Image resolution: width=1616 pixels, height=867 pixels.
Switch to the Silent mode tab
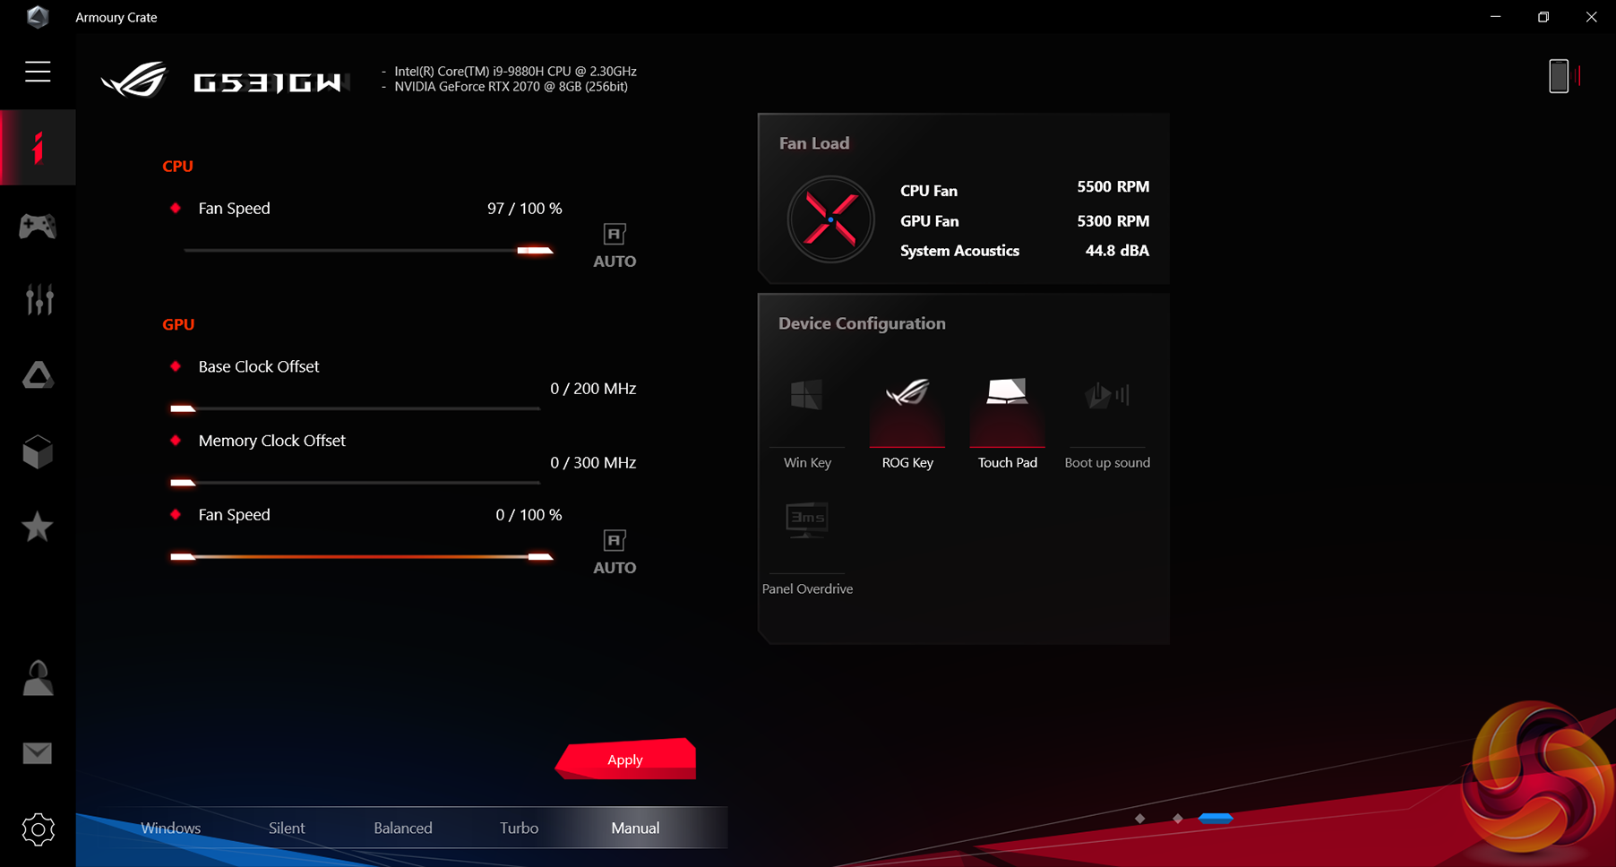[287, 828]
